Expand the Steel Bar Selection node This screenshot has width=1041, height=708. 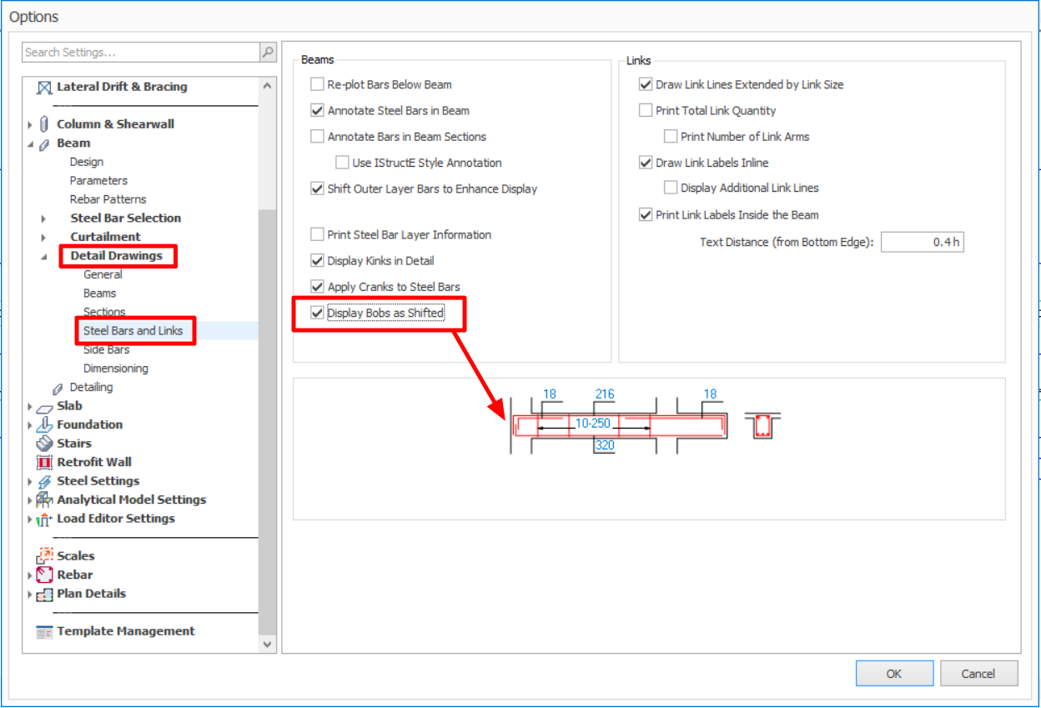[x=43, y=218]
